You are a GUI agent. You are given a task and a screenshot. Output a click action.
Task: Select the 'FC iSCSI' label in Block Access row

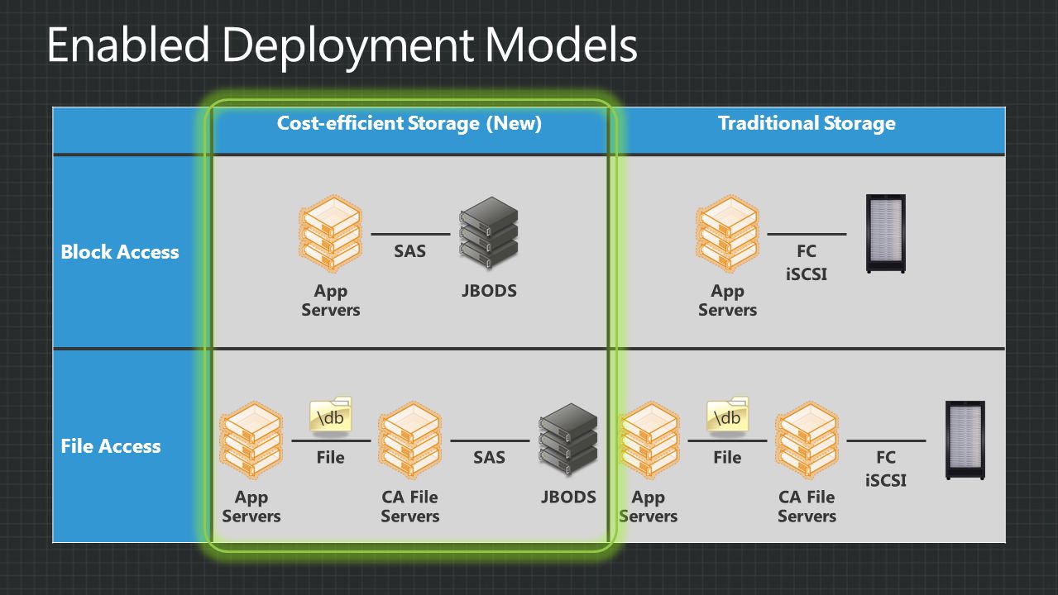click(807, 262)
